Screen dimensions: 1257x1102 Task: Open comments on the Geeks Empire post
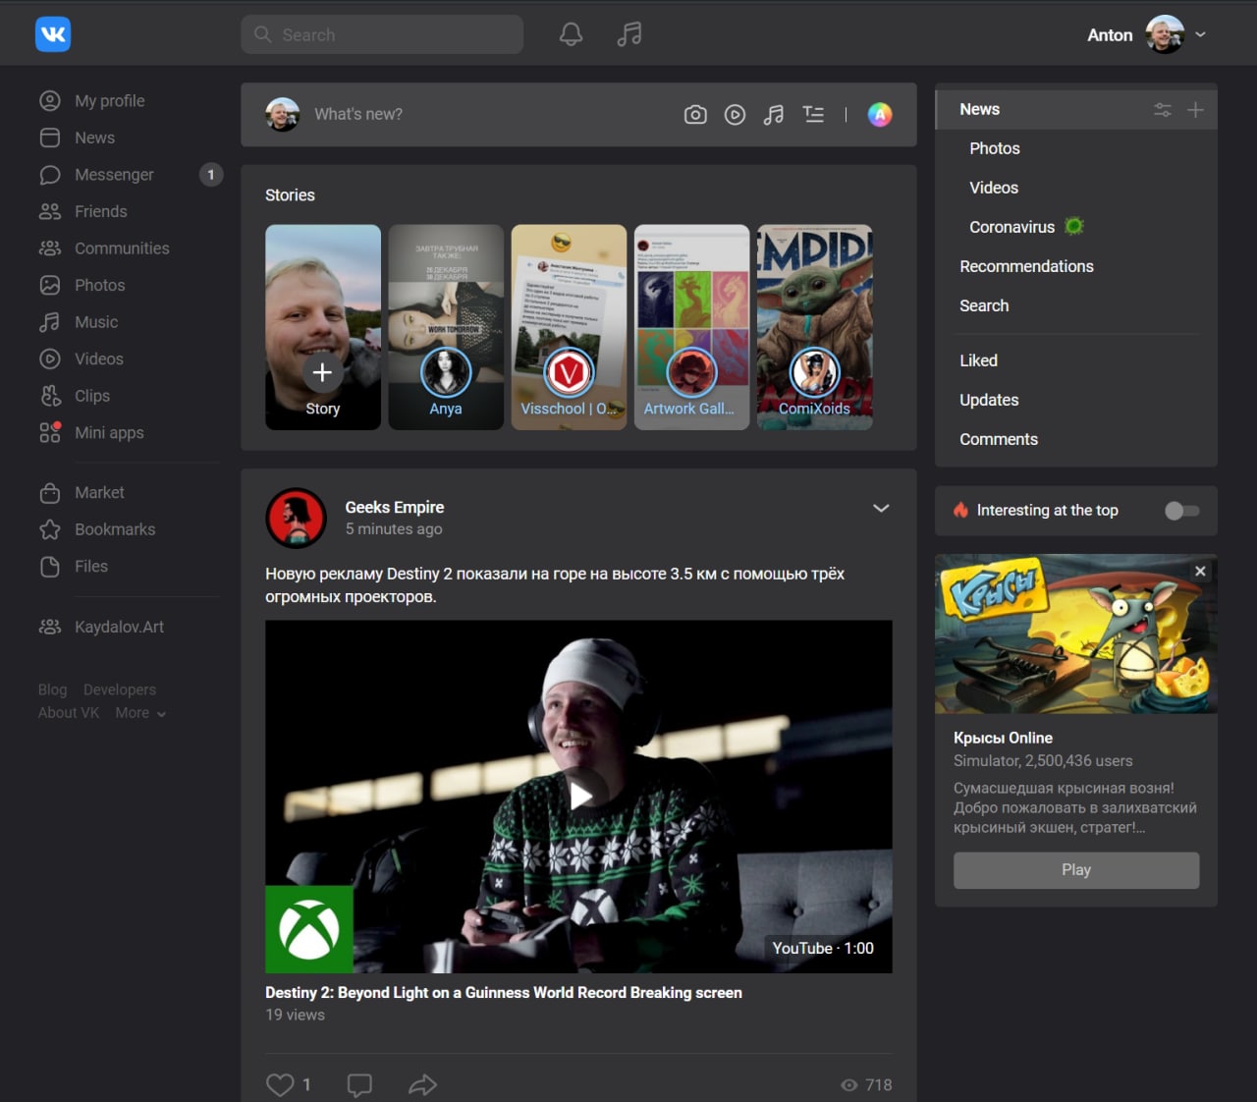[x=359, y=1084]
